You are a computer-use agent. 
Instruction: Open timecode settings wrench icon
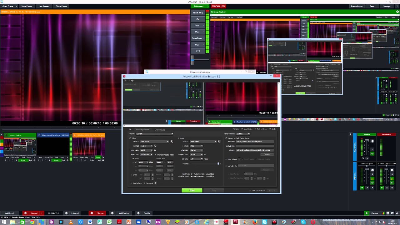156,183
